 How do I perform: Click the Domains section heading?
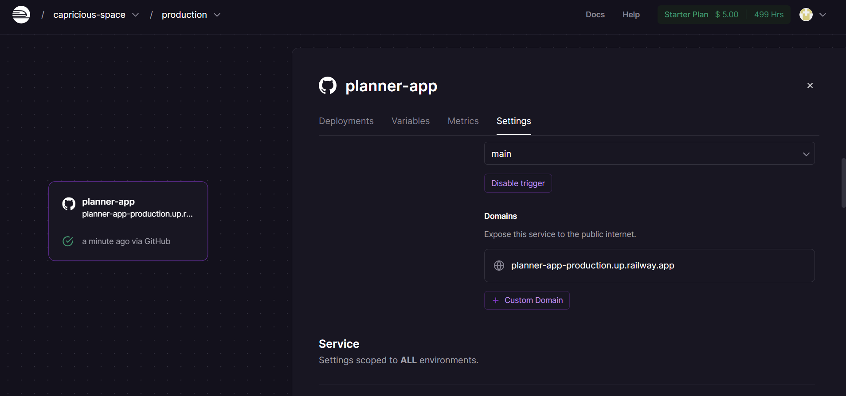pos(501,216)
